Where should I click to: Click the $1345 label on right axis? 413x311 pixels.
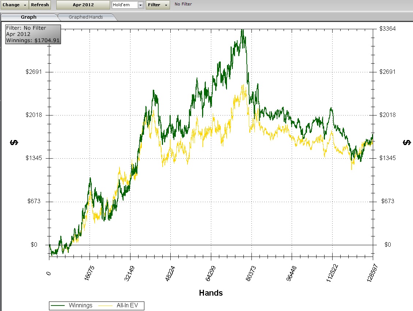point(387,158)
